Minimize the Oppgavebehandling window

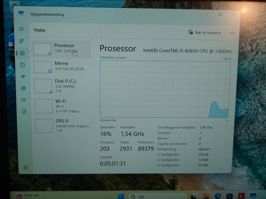(207, 14)
